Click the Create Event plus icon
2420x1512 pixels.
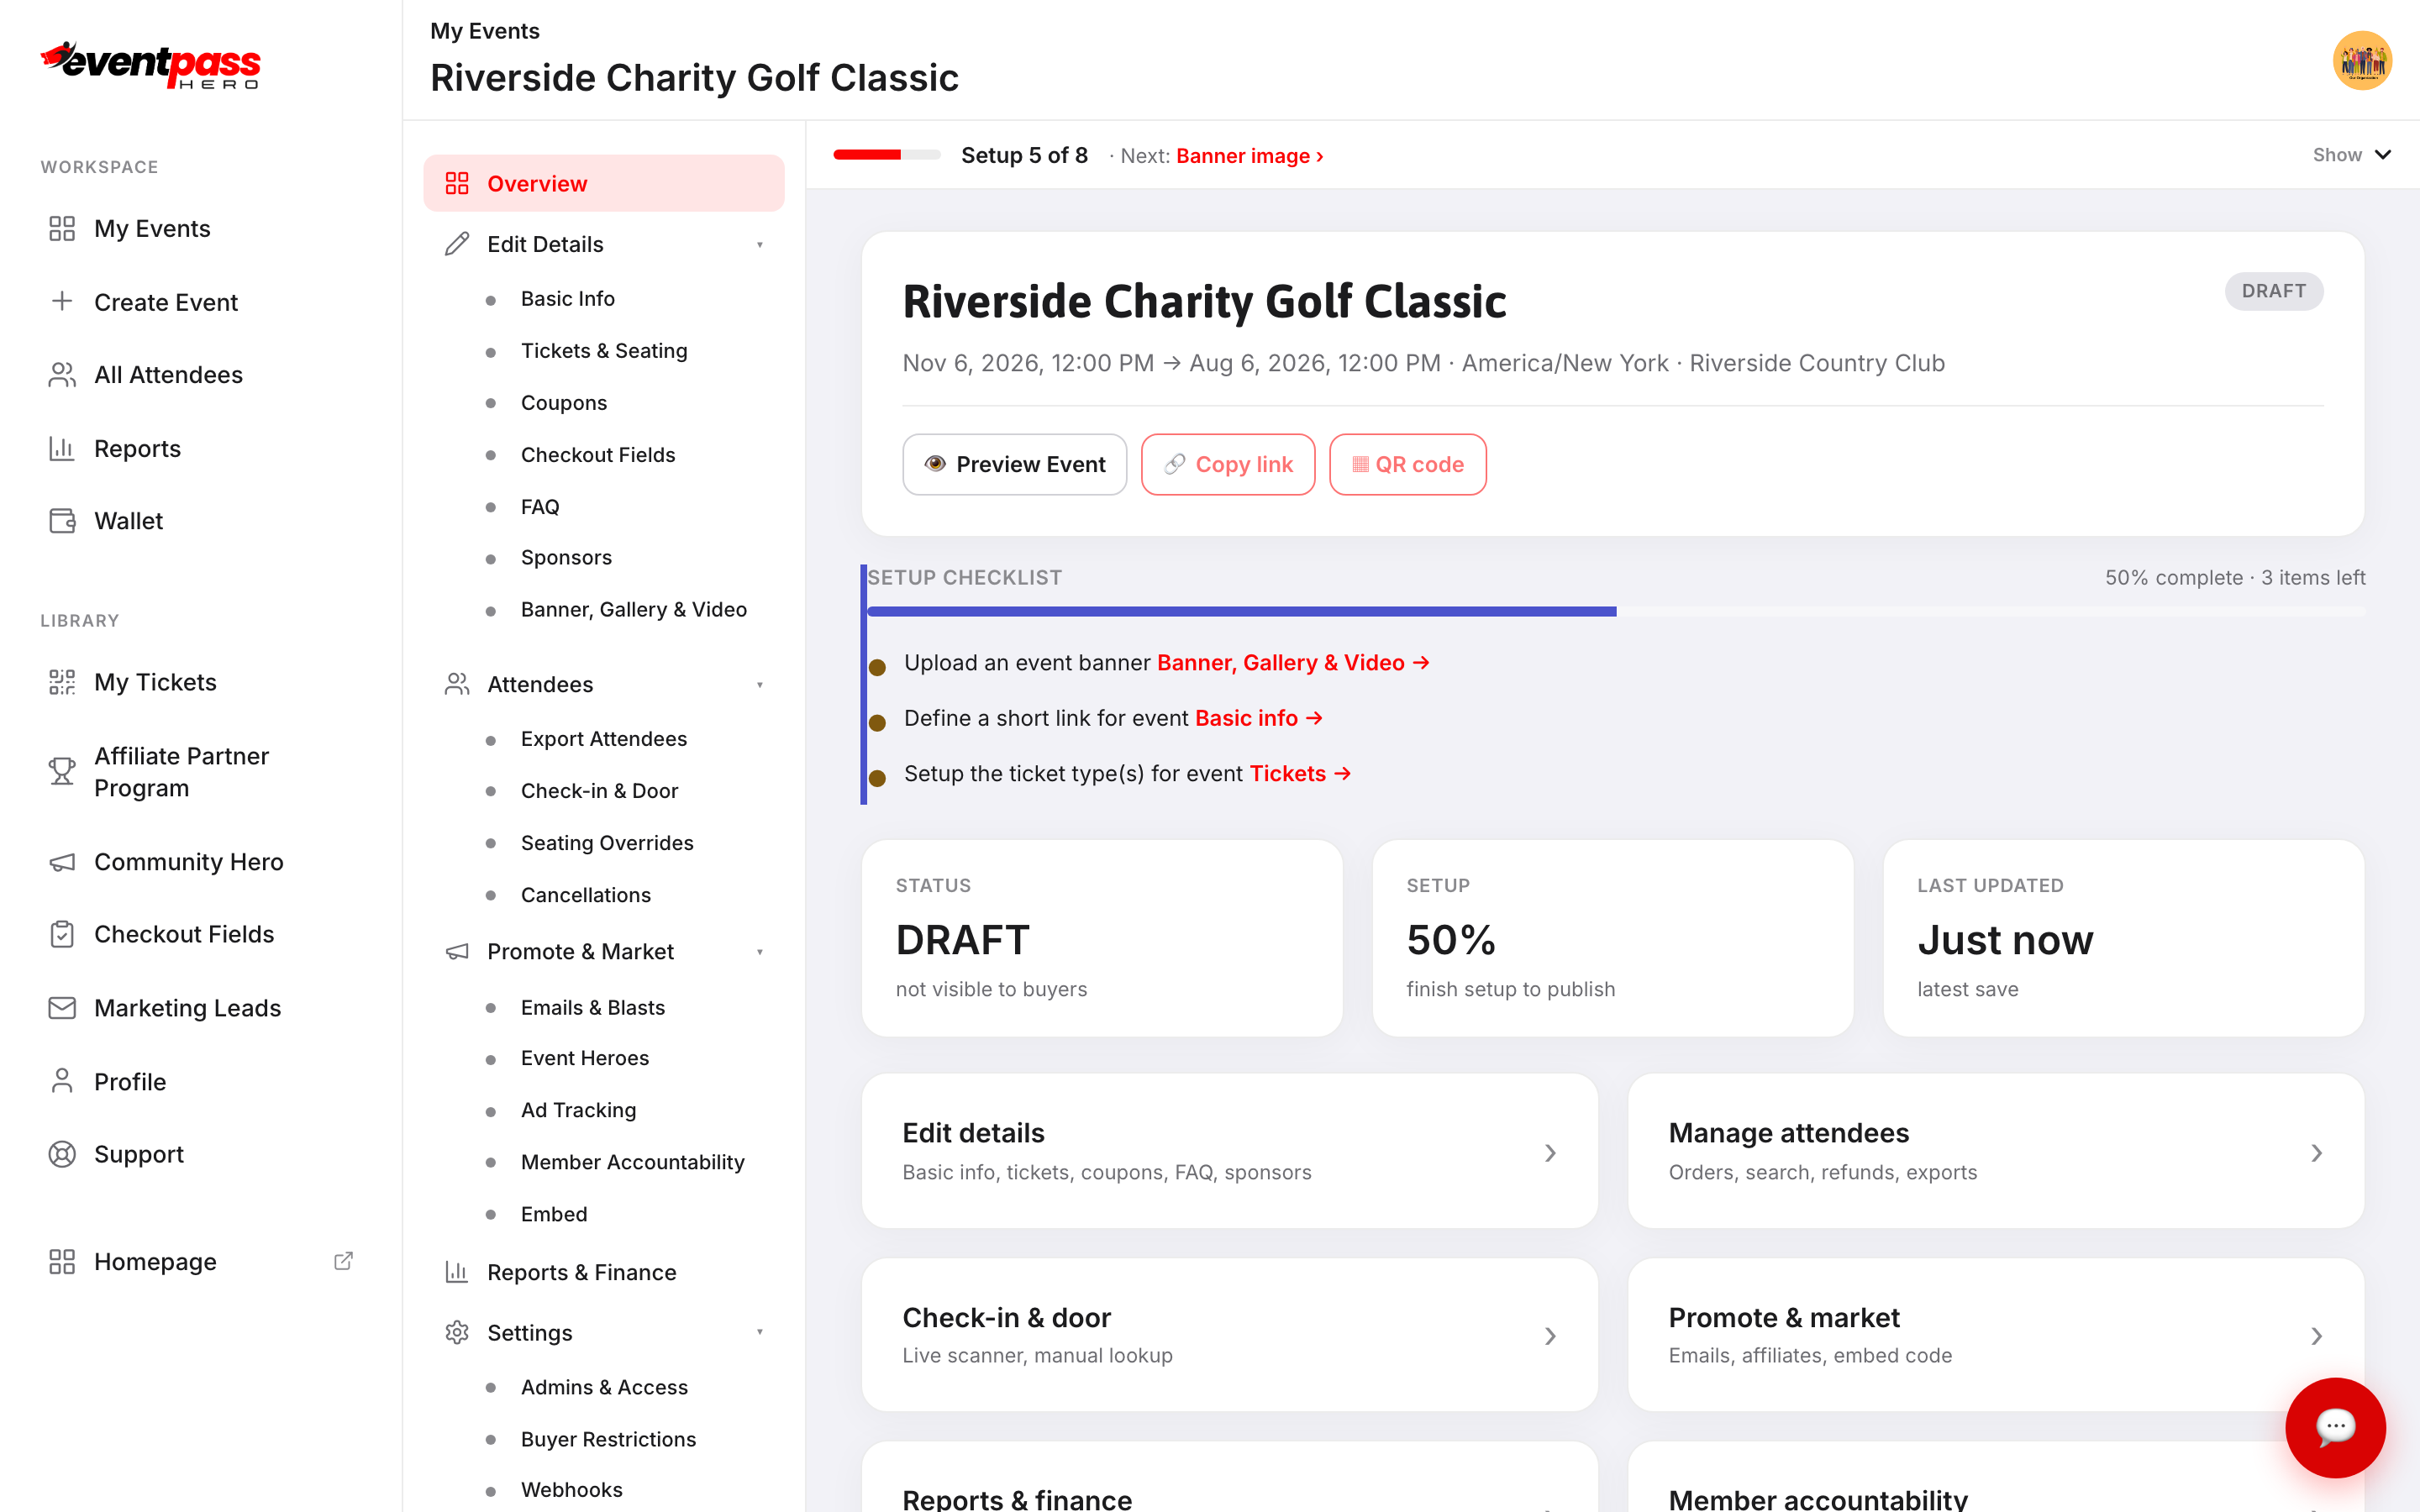62,301
